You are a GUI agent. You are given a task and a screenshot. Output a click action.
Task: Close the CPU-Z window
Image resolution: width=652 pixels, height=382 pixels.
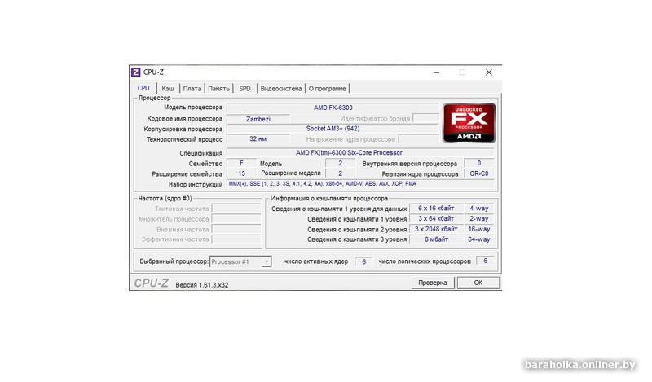tap(489, 72)
